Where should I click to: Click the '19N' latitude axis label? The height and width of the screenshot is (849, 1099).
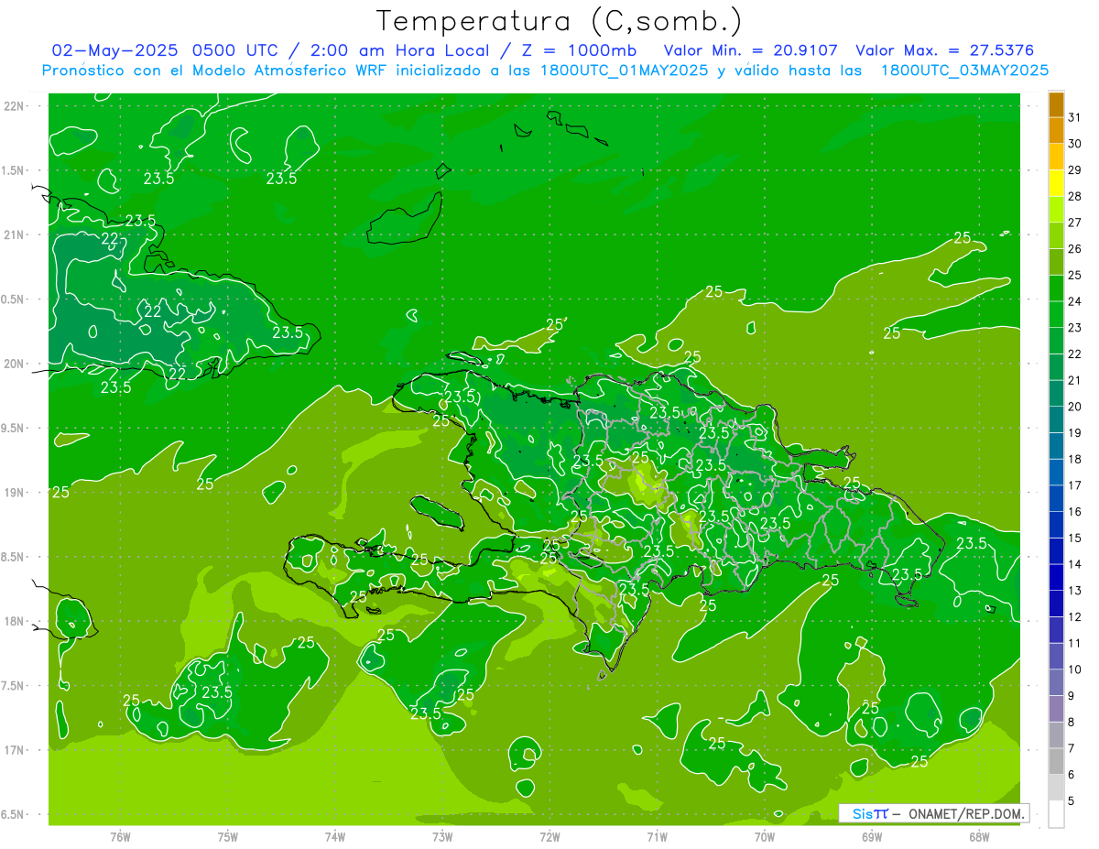(x=14, y=493)
